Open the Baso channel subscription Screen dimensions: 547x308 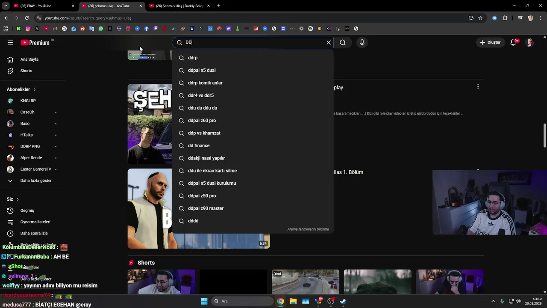tap(25, 124)
